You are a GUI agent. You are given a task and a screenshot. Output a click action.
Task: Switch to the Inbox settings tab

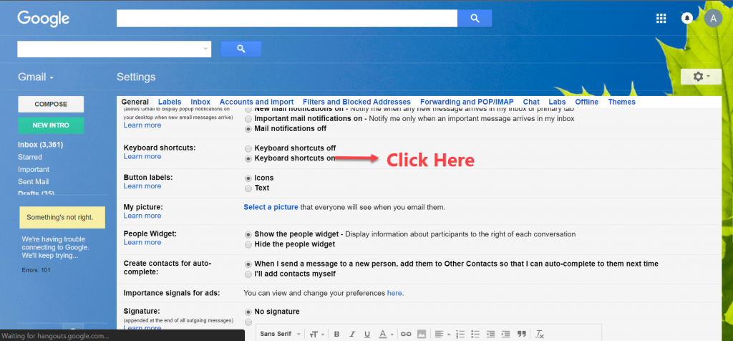200,102
